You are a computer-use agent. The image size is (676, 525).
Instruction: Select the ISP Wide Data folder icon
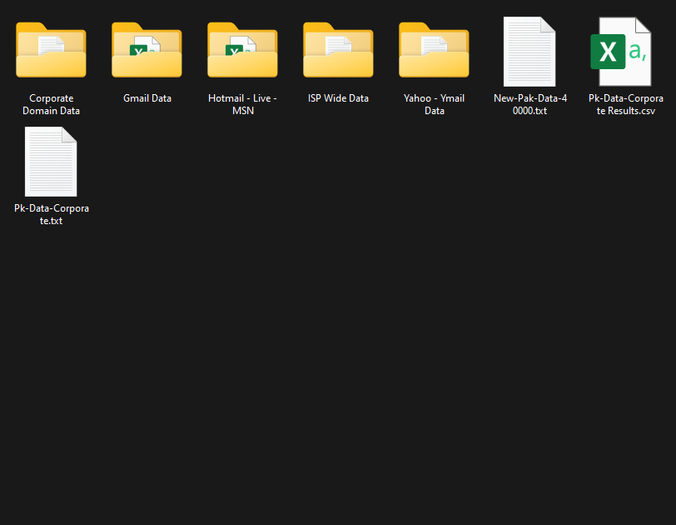click(x=338, y=52)
